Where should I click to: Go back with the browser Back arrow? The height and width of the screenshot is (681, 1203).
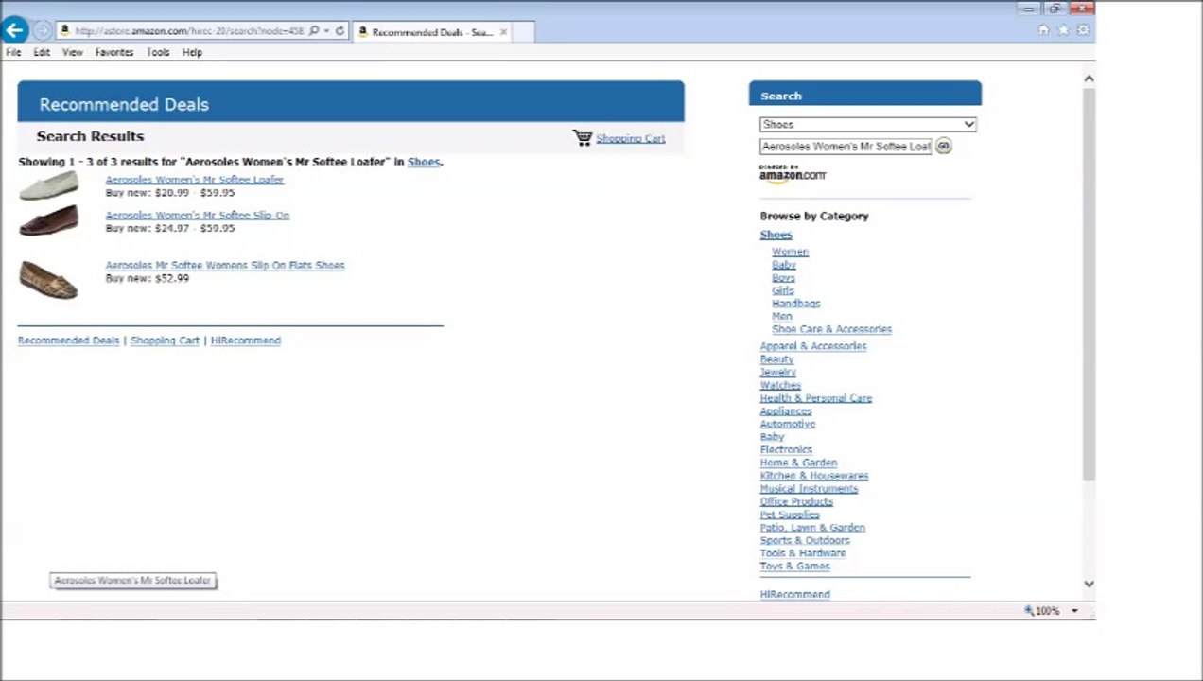14,30
